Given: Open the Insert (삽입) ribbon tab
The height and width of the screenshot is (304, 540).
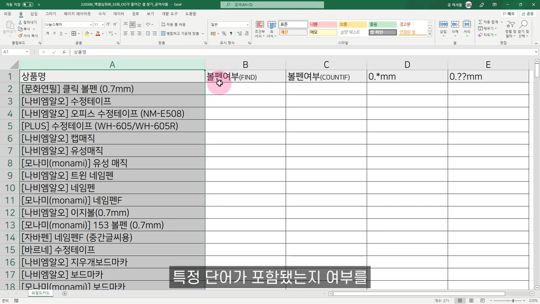Looking at the screenshot, I should point(34,14).
